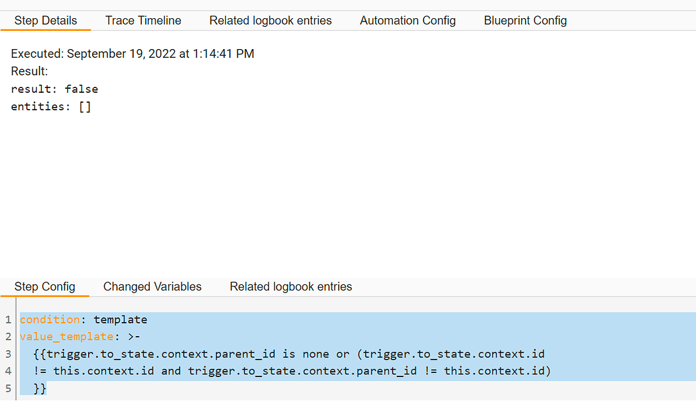
Task: Open Related logbook entries beside Changed Variables
Action: point(291,286)
